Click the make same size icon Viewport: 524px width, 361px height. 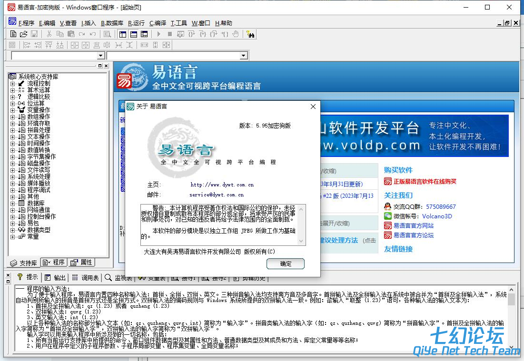click(x=166, y=45)
